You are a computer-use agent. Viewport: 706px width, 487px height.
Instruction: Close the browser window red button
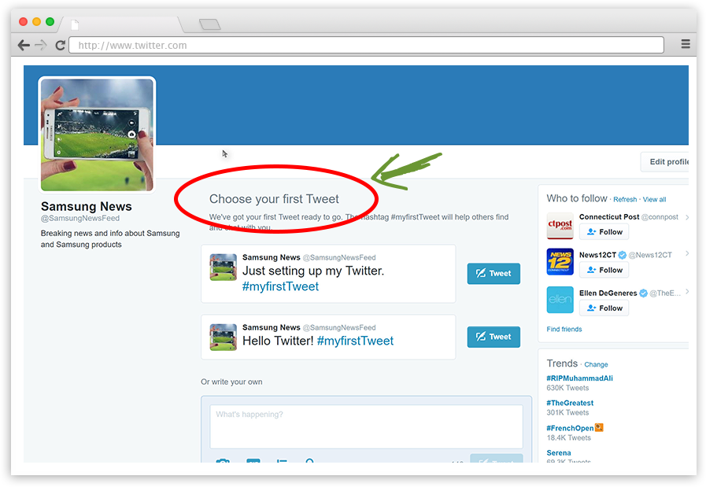pyautogui.click(x=24, y=21)
